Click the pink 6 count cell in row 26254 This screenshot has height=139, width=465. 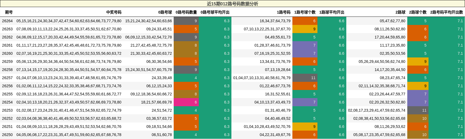point(186,102)
